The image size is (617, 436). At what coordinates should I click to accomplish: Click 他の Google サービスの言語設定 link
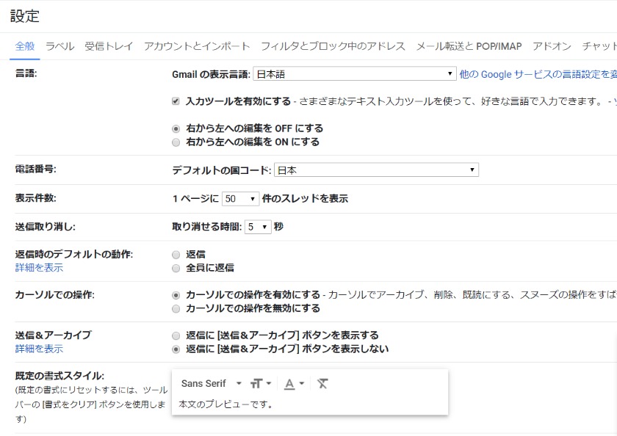coord(538,74)
